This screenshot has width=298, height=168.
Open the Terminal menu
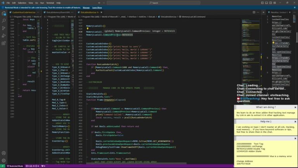pyautogui.click(x=50, y=3)
